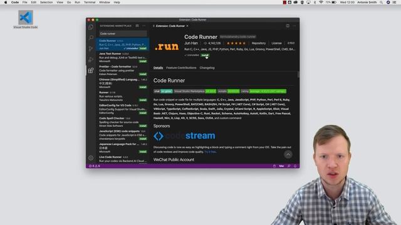Viewport: 401px width, 225px height.
Task: Open the Manage gear icon in activity bar
Action: (91, 158)
